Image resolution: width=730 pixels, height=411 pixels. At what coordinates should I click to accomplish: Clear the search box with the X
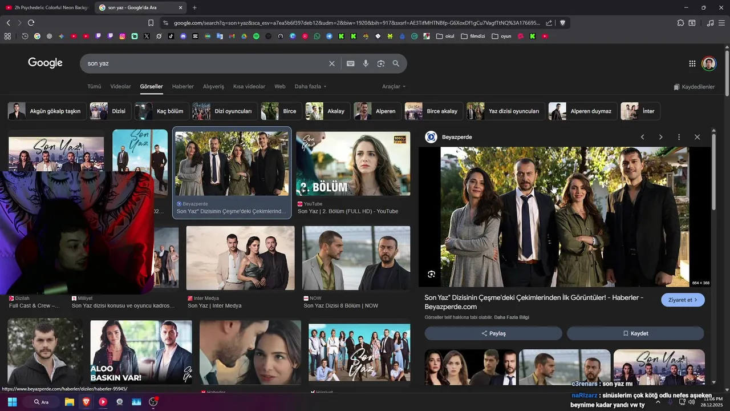[x=332, y=63]
